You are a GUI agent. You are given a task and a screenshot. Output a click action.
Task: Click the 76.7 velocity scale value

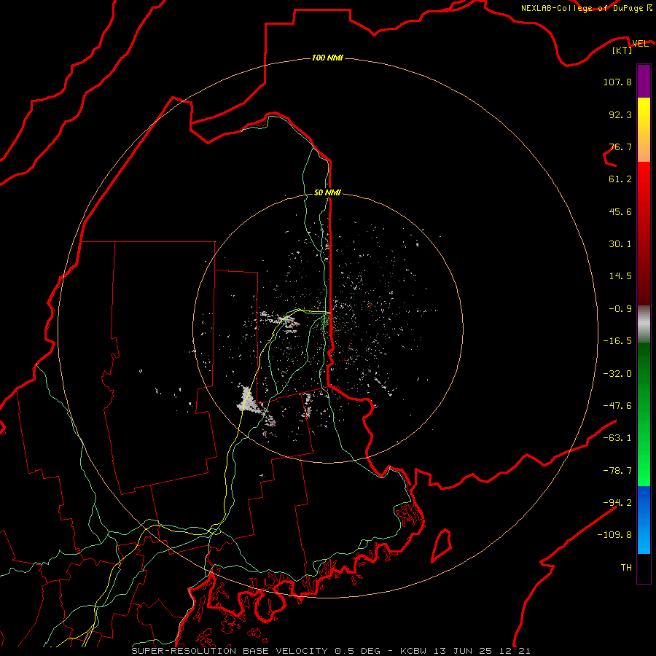[x=620, y=147]
